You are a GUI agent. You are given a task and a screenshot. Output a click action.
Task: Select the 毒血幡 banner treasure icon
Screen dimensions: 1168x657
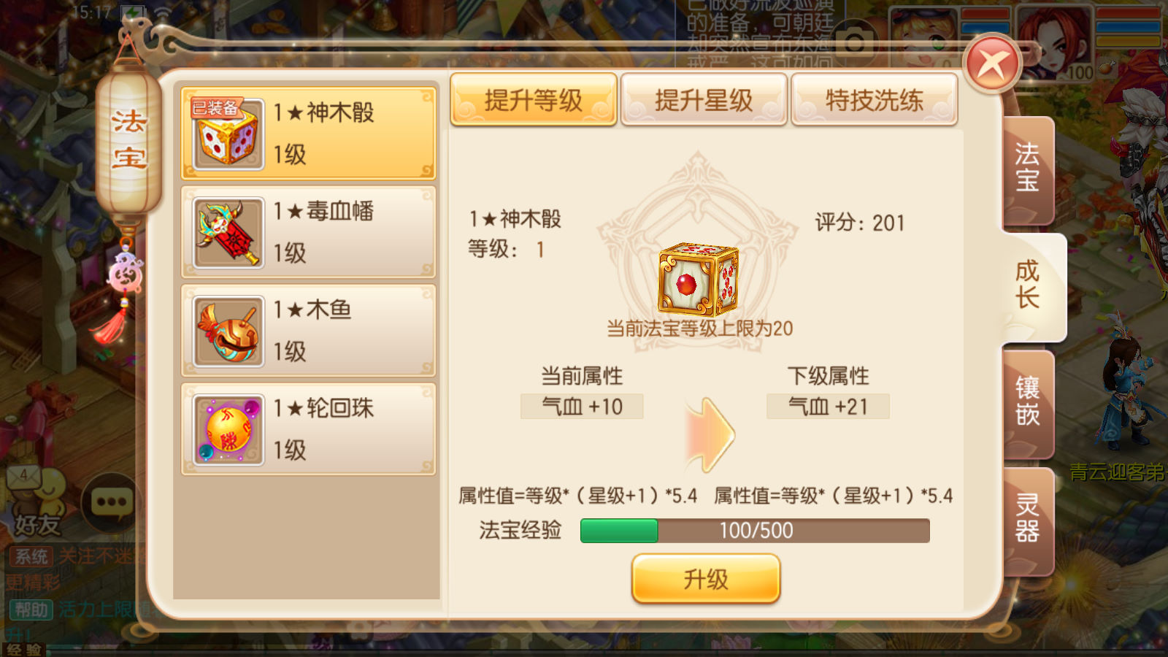tap(228, 233)
